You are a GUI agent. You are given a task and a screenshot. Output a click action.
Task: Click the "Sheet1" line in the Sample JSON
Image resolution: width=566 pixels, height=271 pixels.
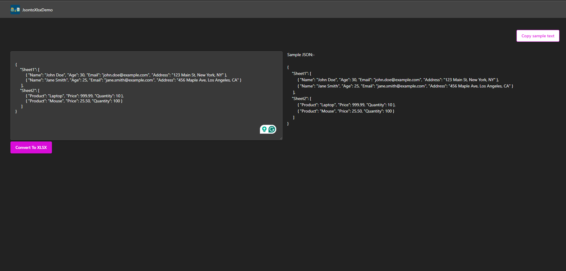pos(302,73)
